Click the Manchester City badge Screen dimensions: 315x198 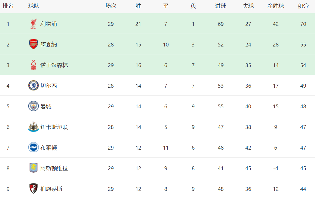coord(33,106)
